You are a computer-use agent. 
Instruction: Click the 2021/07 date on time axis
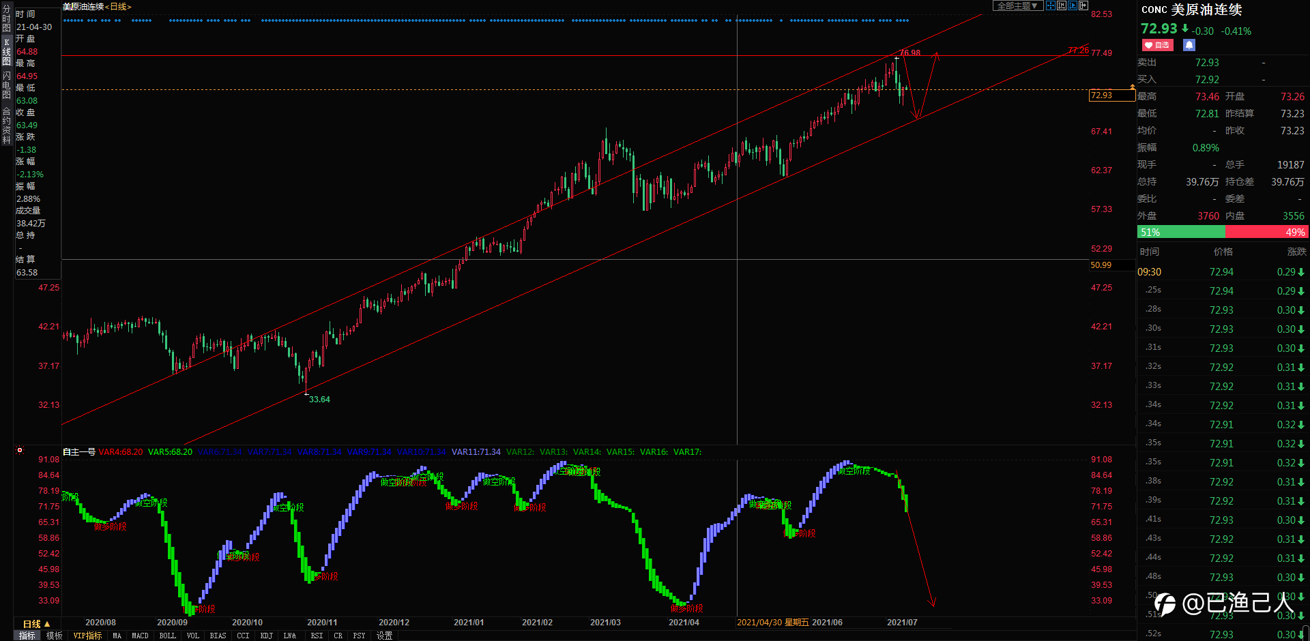click(x=902, y=623)
